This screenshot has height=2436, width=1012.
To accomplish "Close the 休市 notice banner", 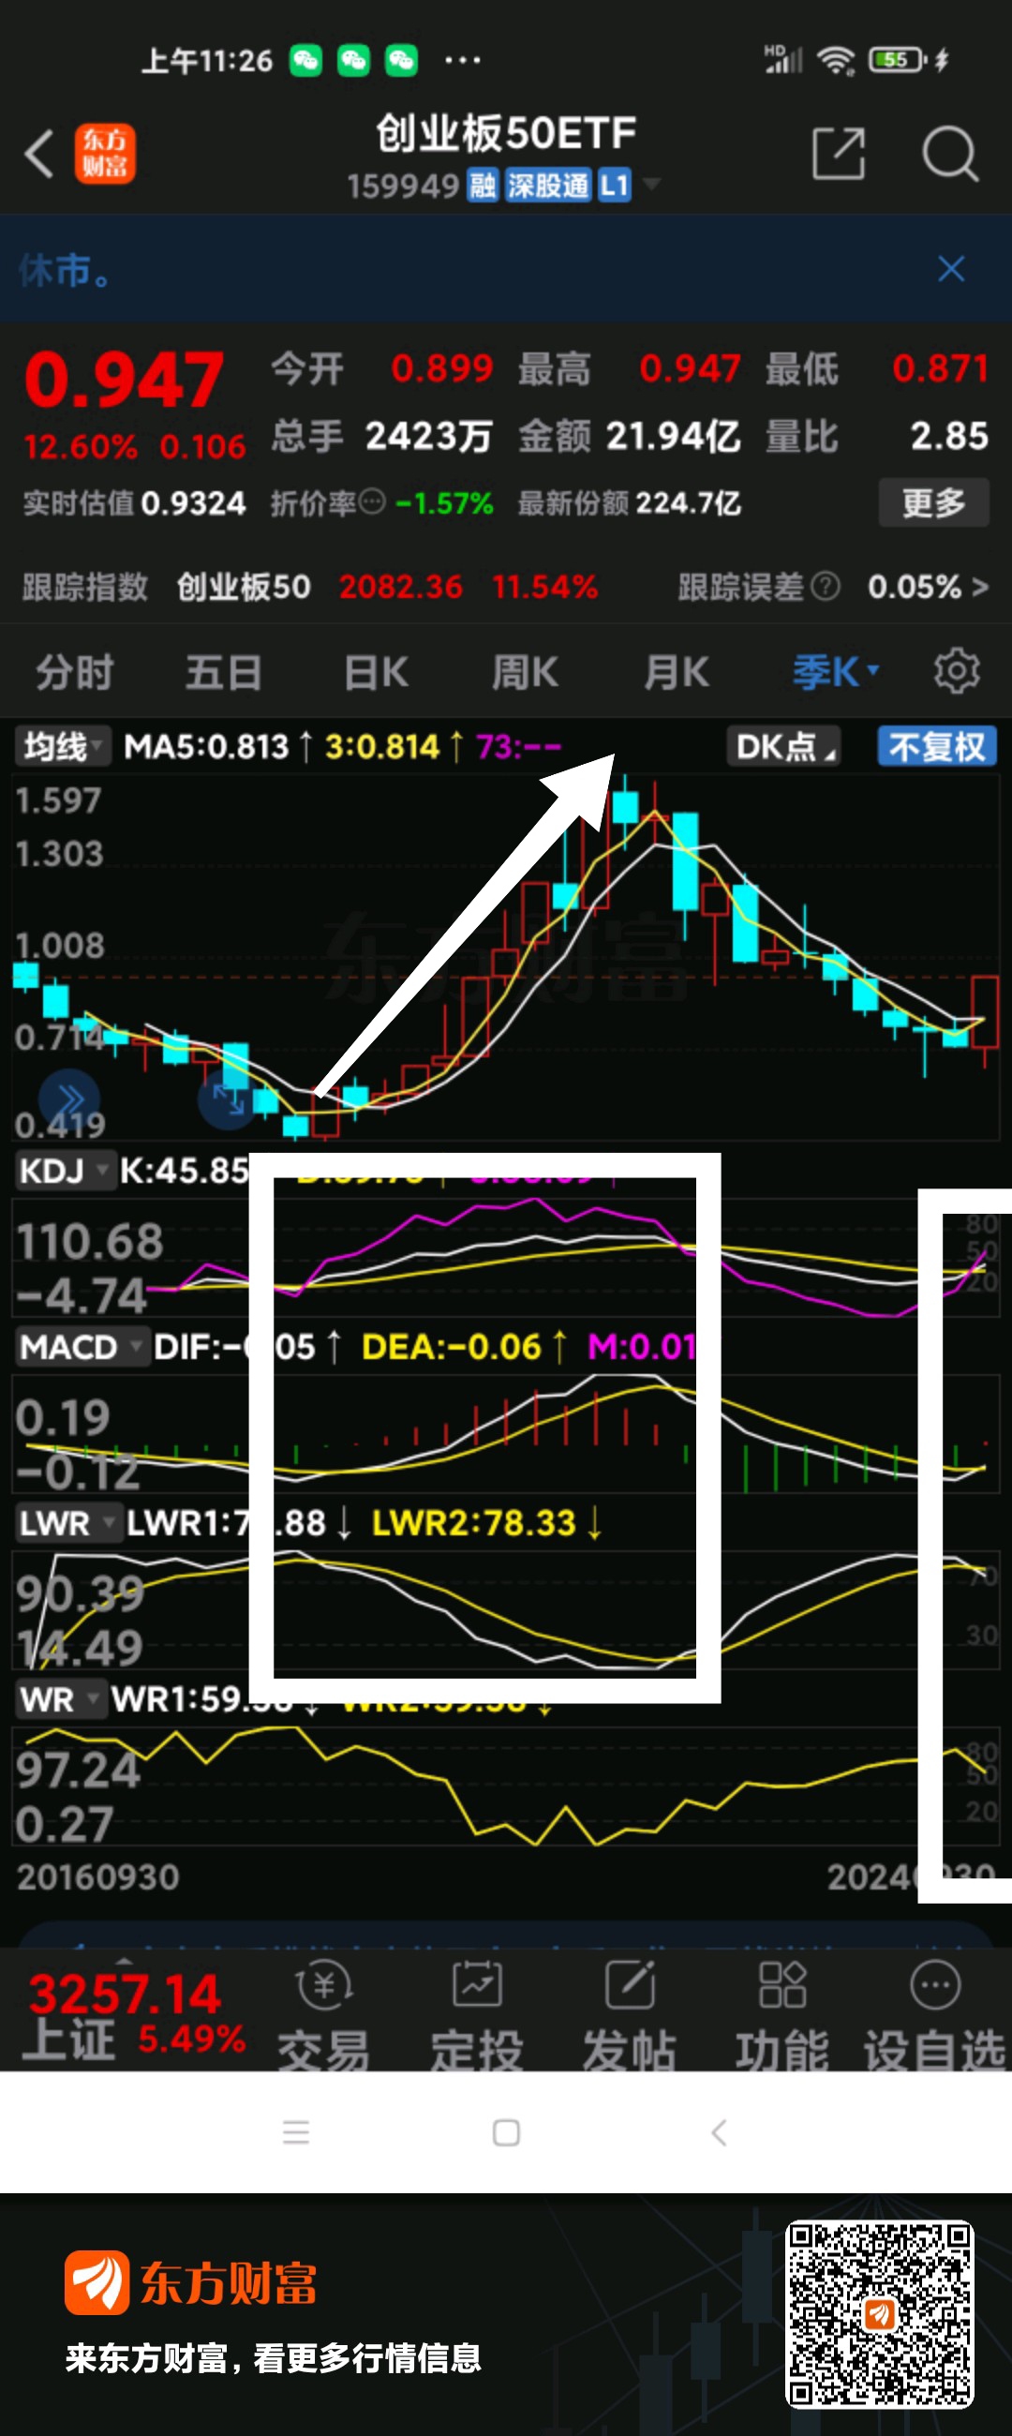I will coord(950,270).
